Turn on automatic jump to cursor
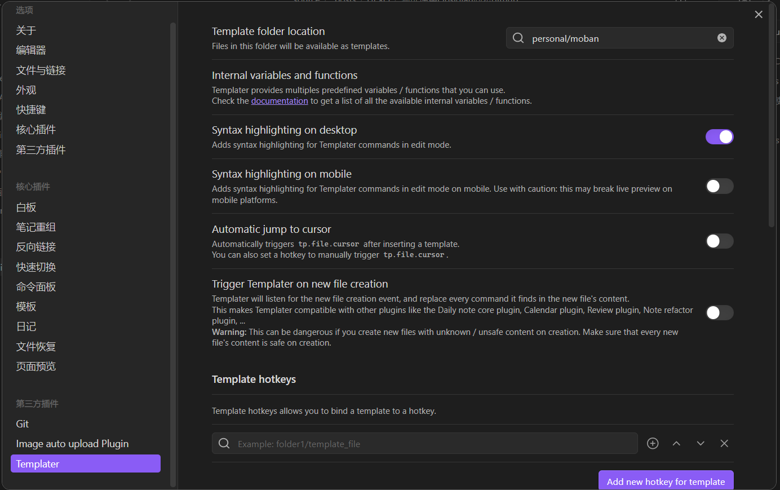Screen dimensions: 780x490 click(x=720, y=241)
